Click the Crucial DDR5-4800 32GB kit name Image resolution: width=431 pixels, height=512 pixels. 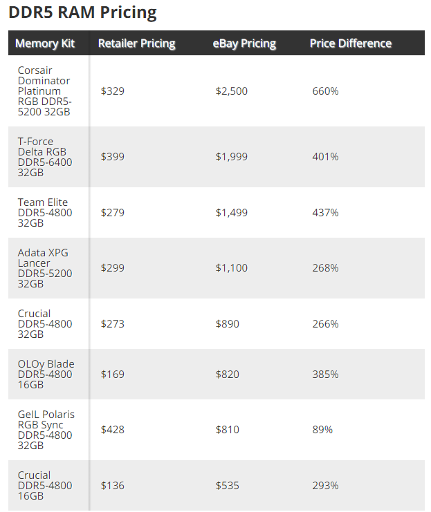44,324
